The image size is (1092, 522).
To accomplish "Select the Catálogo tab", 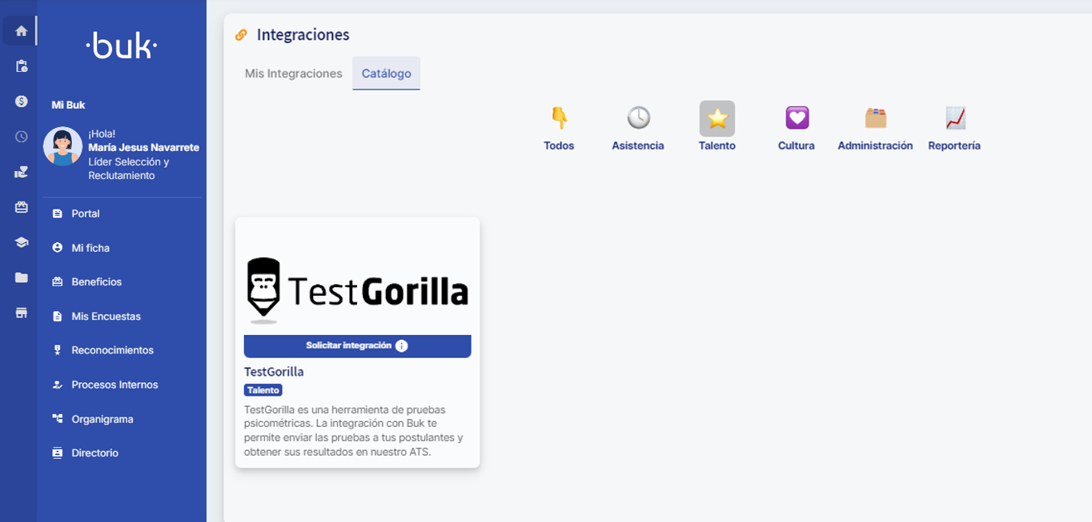I will [387, 74].
